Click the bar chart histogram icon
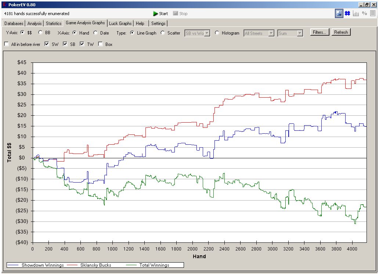Screen dimensions: 379x274 pos(356,14)
